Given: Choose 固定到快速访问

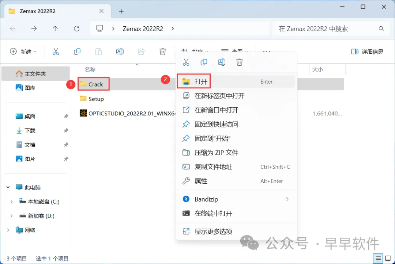Looking at the screenshot, I should coord(236,124).
